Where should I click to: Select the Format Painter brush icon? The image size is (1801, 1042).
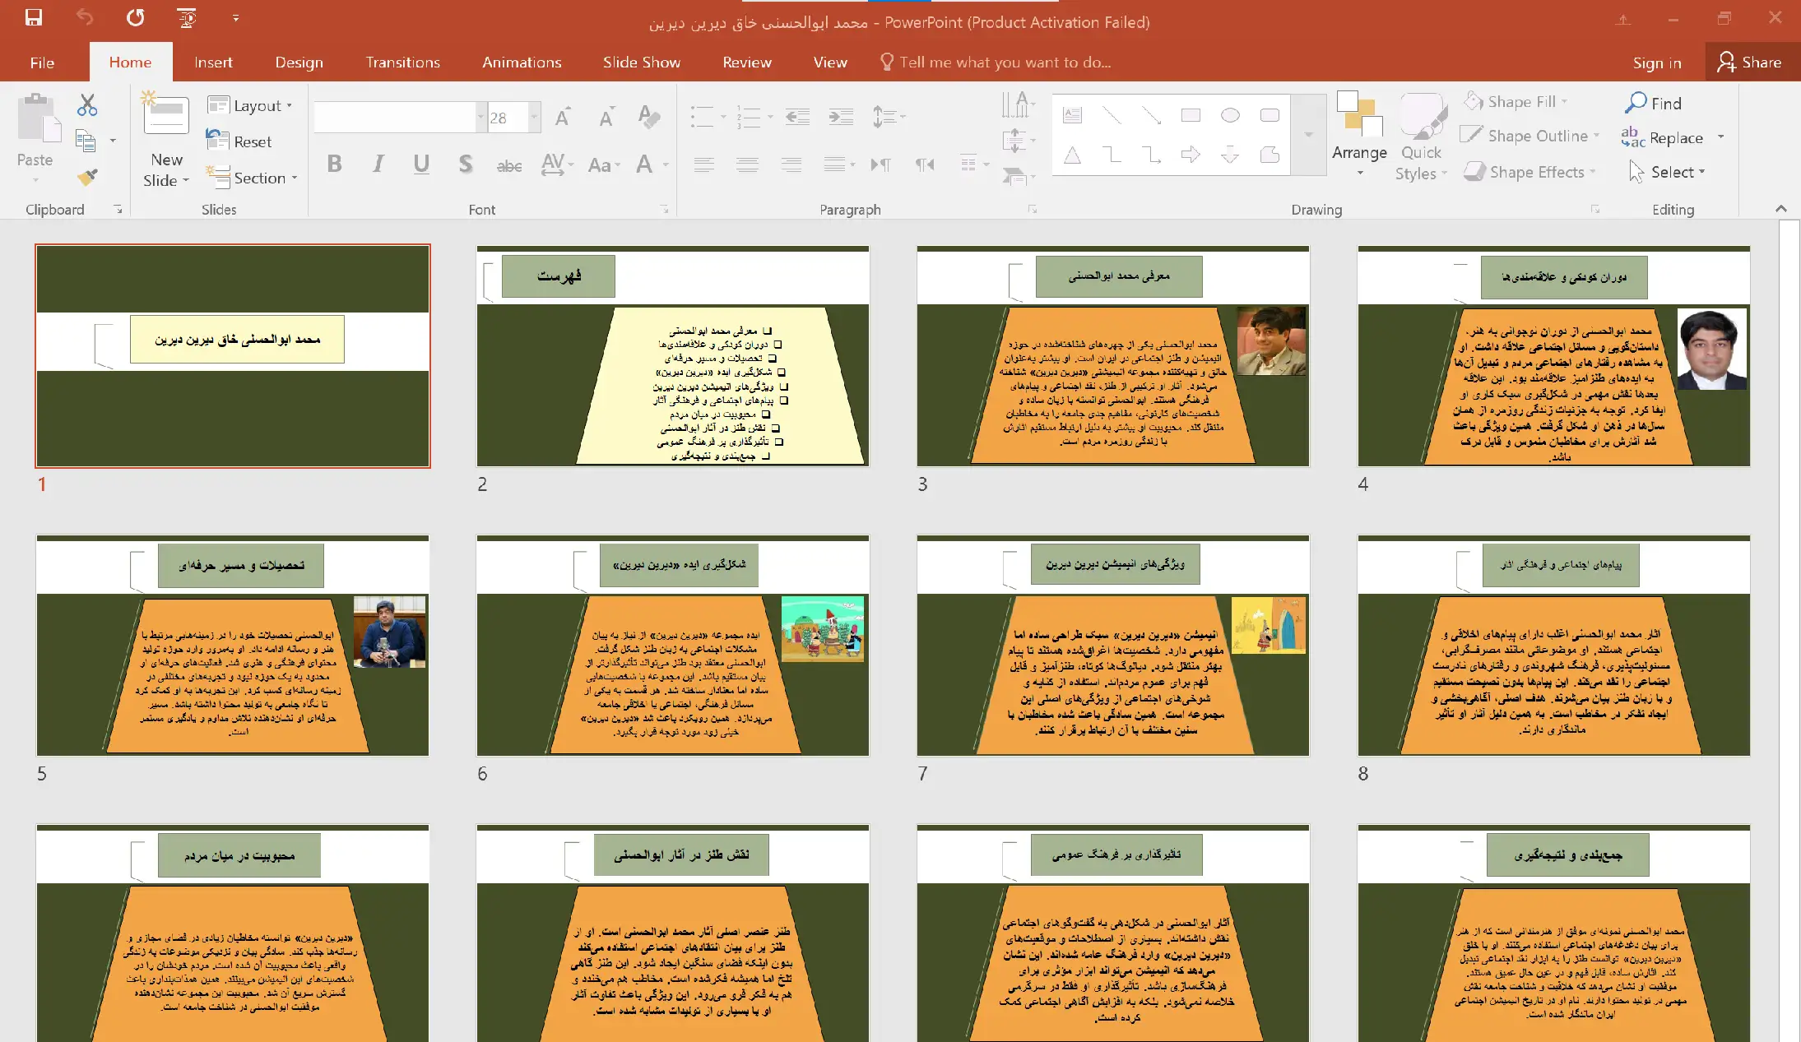[x=87, y=177]
